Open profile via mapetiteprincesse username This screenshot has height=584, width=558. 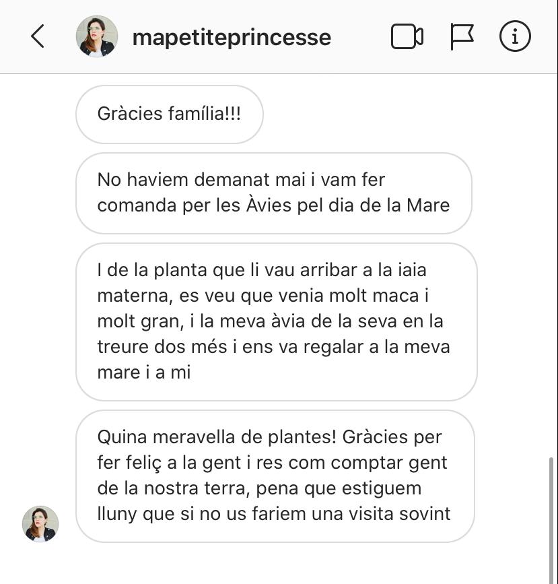(x=232, y=37)
